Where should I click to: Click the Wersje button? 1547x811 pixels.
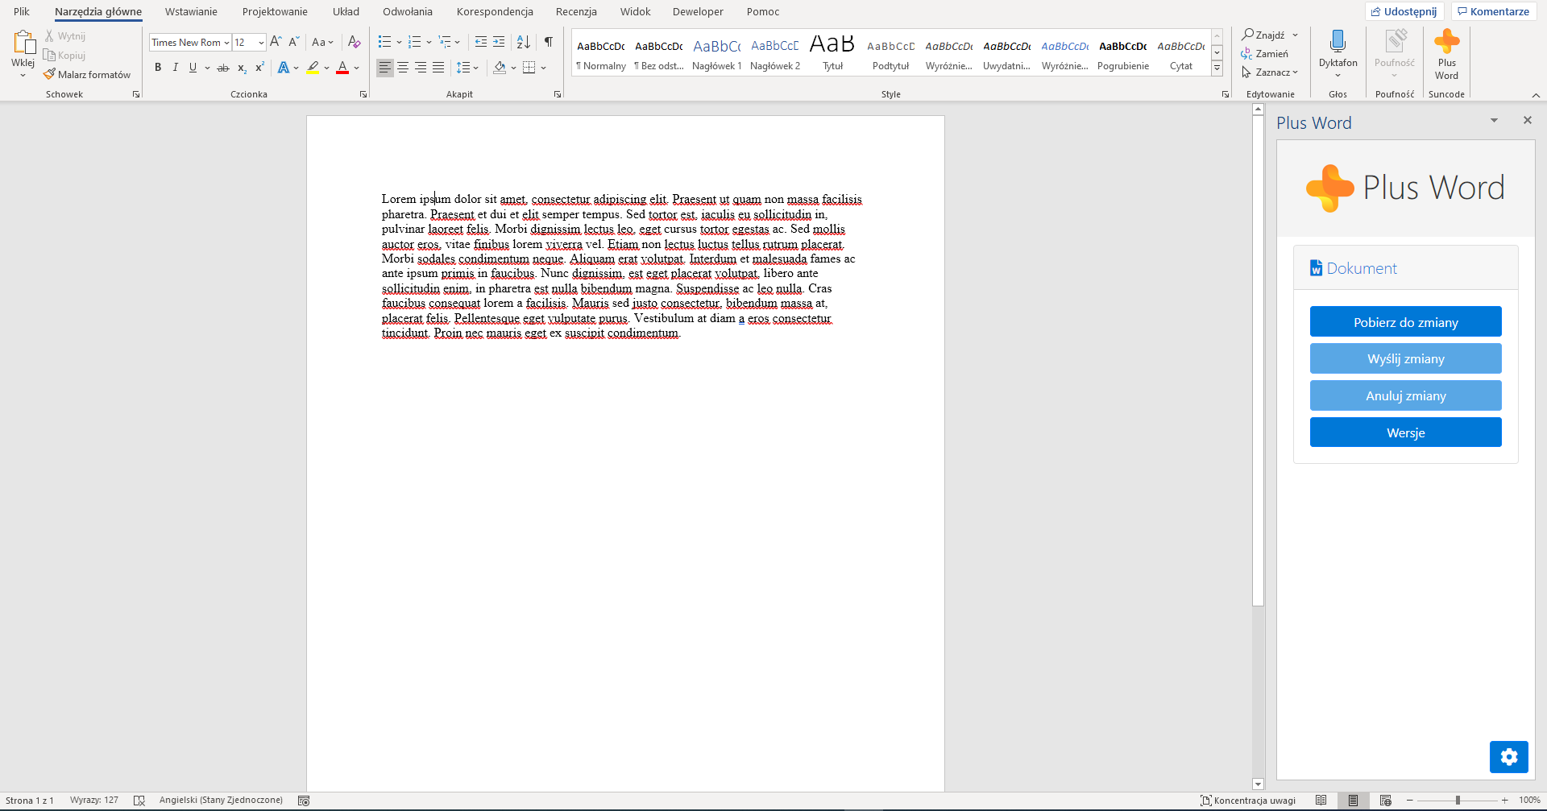(1405, 432)
